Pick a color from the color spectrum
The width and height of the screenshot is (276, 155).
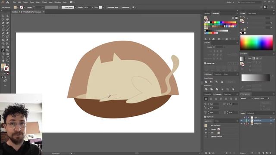(x=257, y=43)
